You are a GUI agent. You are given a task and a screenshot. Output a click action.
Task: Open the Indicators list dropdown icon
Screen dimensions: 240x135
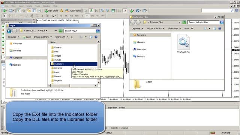point(132,11)
